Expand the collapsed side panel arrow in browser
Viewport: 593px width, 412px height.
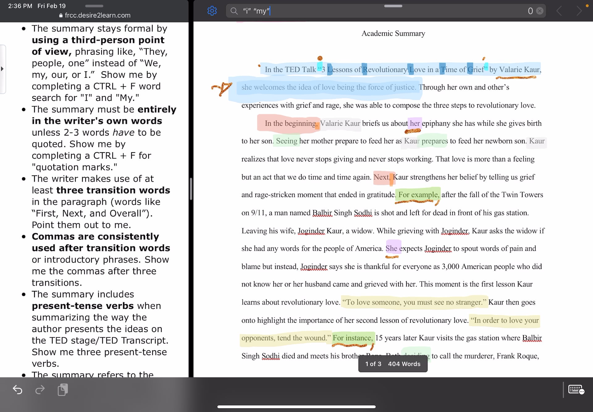pyautogui.click(x=2, y=69)
